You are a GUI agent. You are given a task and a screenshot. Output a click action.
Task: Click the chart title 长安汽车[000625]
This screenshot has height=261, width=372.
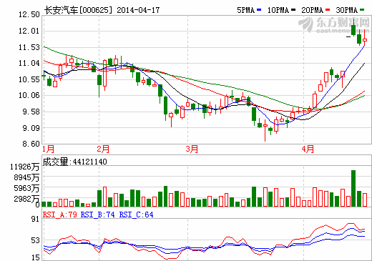coord(78,10)
